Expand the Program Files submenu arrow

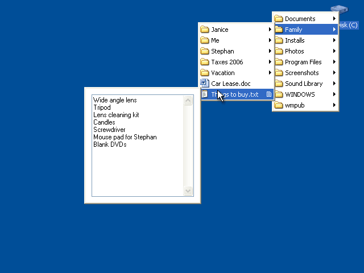[334, 62]
